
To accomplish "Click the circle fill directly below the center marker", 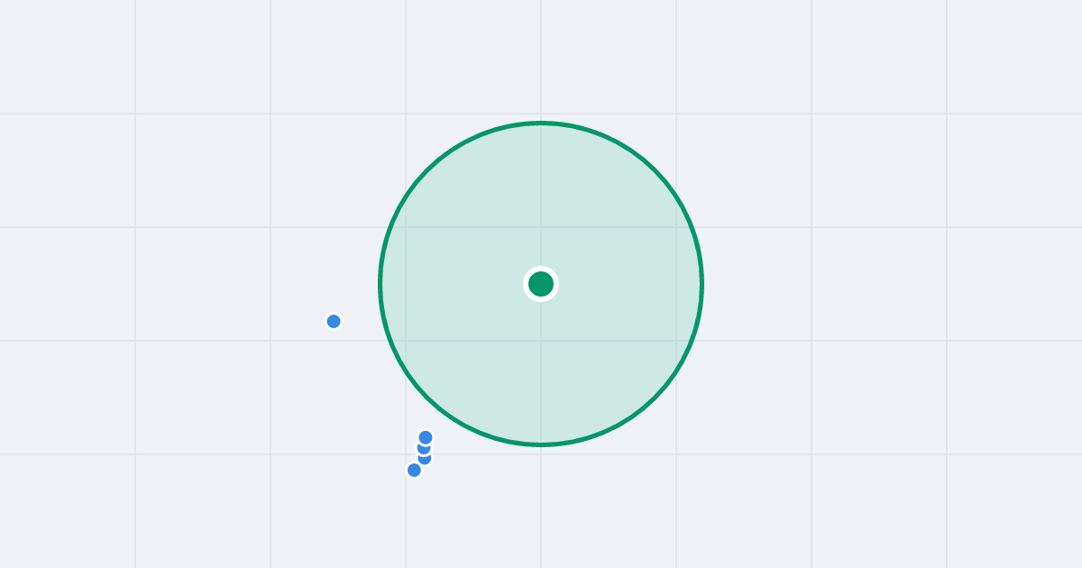I will point(541,370).
